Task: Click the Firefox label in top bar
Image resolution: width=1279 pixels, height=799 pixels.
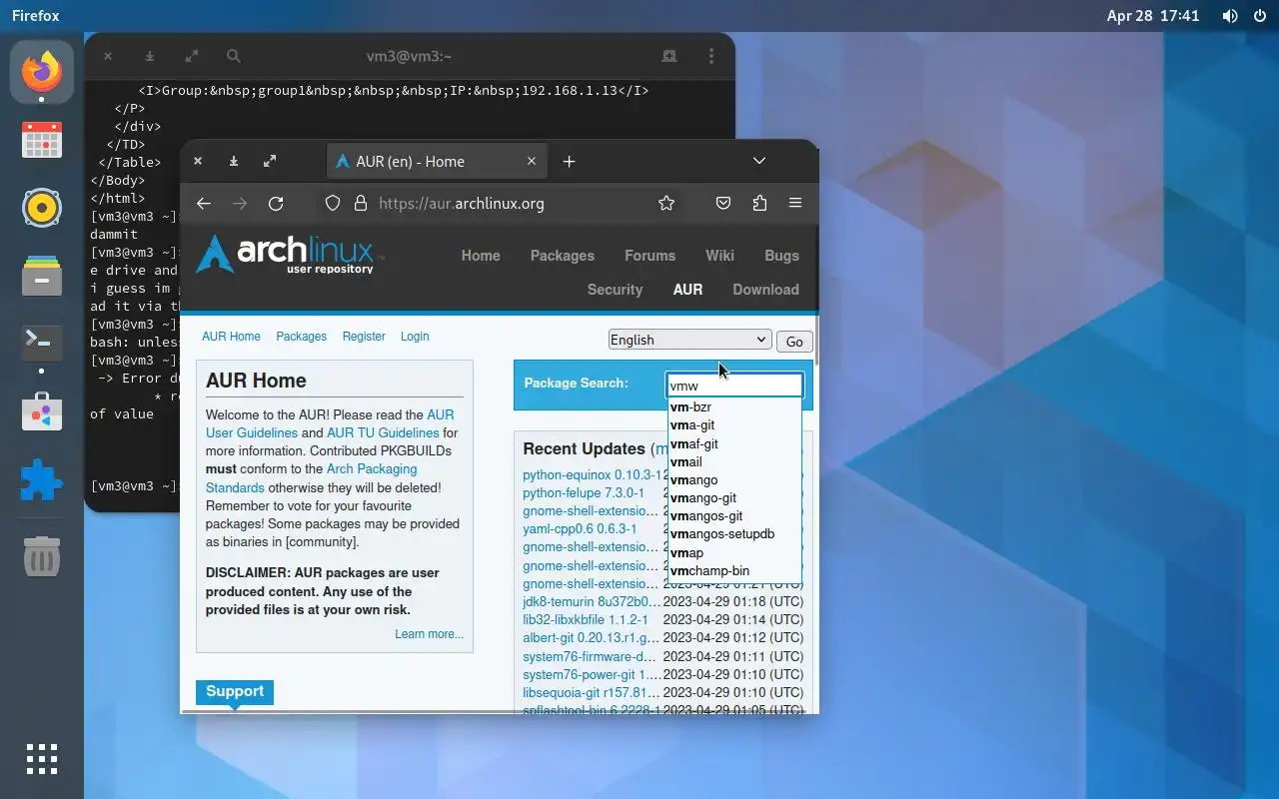Action: pos(35,16)
